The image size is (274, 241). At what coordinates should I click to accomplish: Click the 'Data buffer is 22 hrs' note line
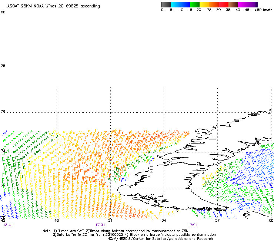tap(134, 235)
